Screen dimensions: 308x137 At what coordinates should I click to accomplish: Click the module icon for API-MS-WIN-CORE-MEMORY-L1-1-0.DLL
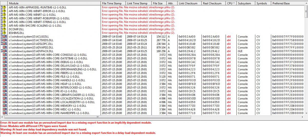pos(4,106)
